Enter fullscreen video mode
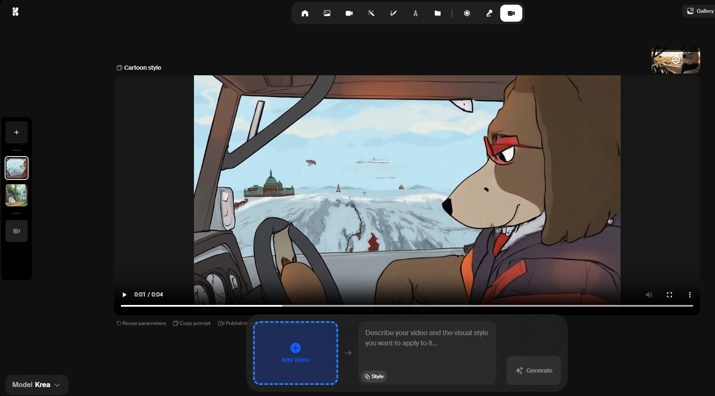Image resolution: width=715 pixels, height=396 pixels. (669, 295)
